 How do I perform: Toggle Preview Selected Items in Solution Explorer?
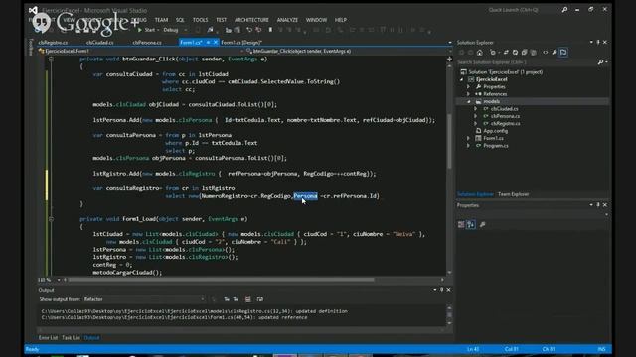pyautogui.click(x=563, y=53)
